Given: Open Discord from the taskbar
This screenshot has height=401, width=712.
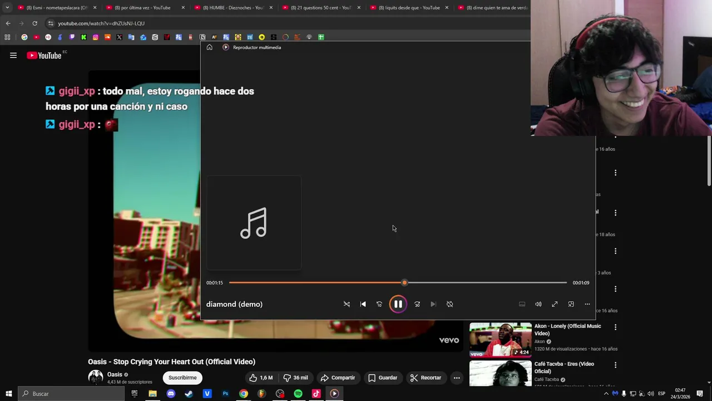Looking at the screenshot, I should coord(171,394).
